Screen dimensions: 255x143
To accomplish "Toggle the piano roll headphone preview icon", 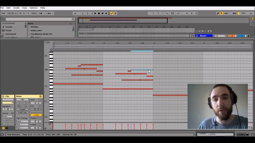I will (x=51, y=50).
